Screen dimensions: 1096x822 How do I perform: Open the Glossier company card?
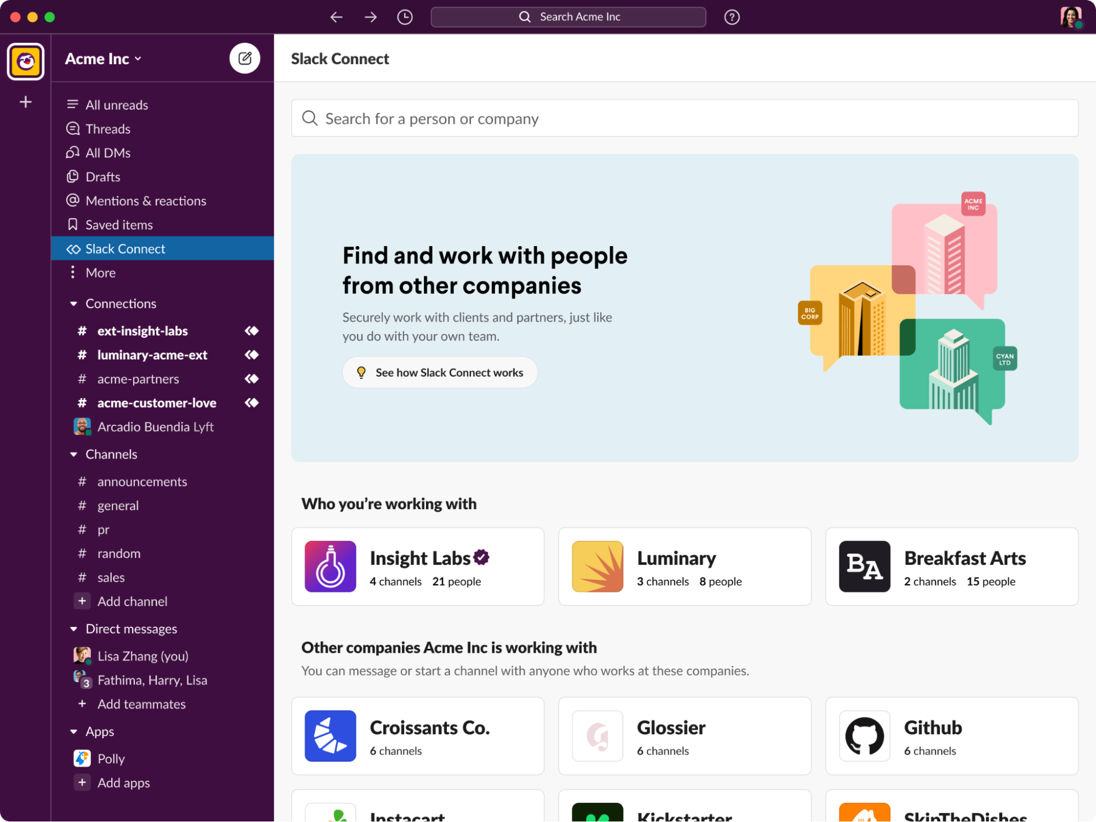[685, 736]
